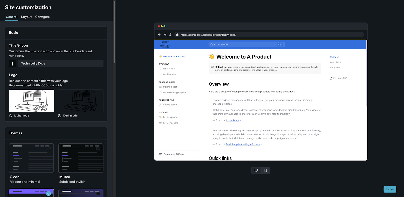The height and width of the screenshot is (197, 404).
Task: Click the OVERVIEW sidebar section label
Action: tap(164, 64)
